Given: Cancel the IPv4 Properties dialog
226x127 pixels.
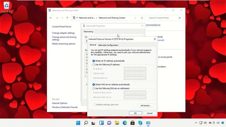Looking at the screenshot, I should [150, 113].
